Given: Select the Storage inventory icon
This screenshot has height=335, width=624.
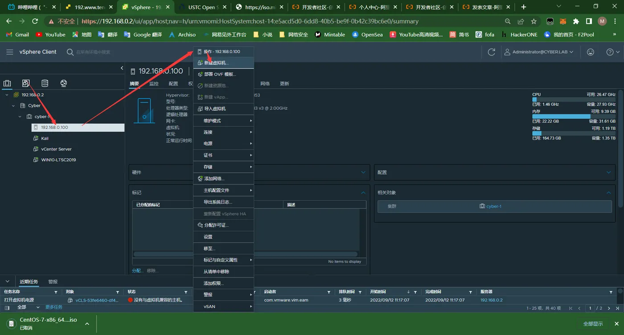Looking at the screenshot, I should [45, 83].
